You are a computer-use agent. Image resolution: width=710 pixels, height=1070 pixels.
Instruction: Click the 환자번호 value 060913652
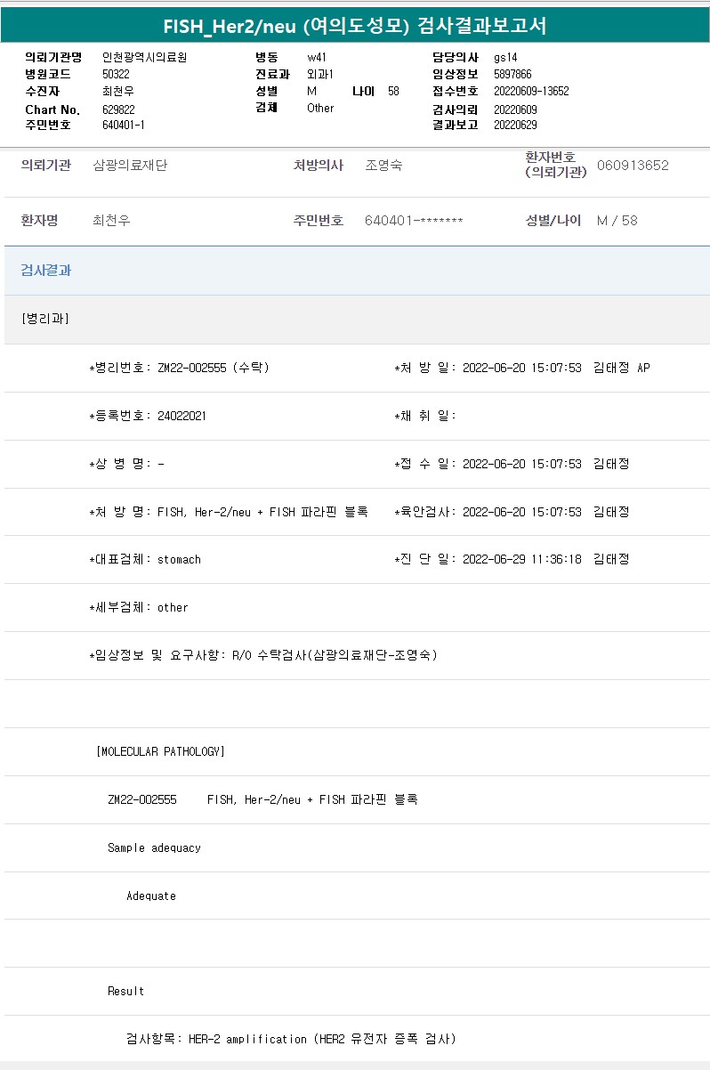pyautogui.click(x=633, y=166)
